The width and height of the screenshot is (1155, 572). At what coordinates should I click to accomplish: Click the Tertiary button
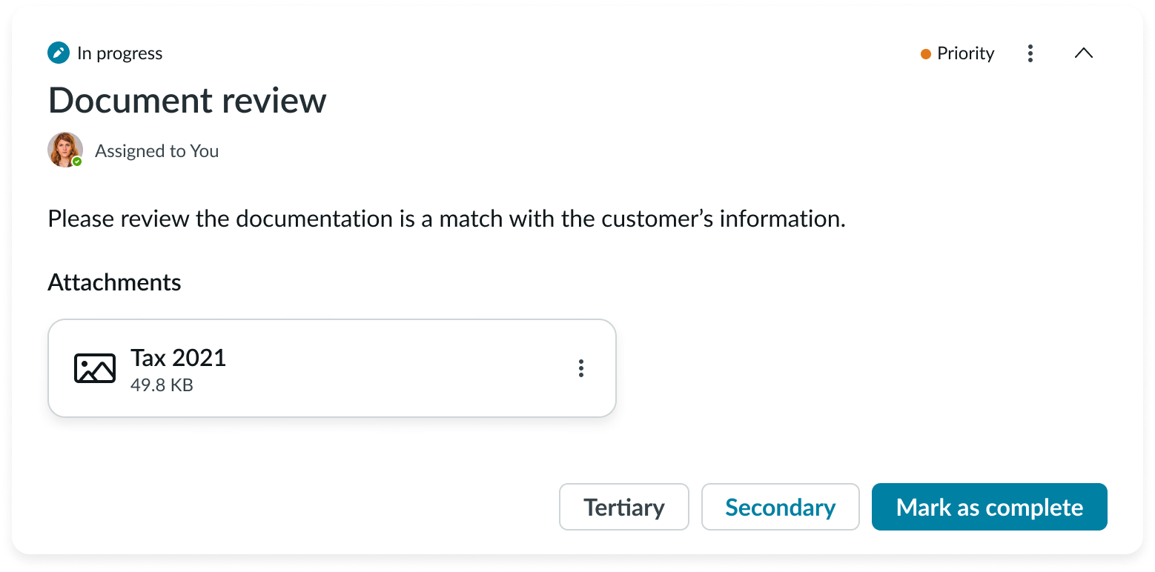[623, 508]
